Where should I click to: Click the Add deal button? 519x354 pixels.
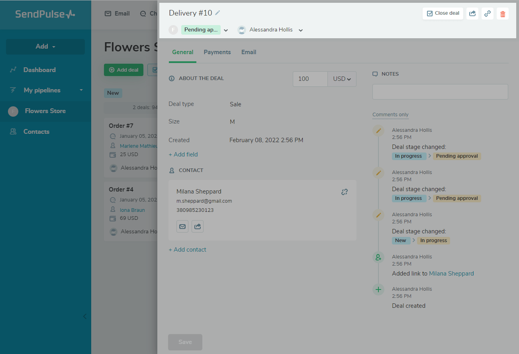123,70
